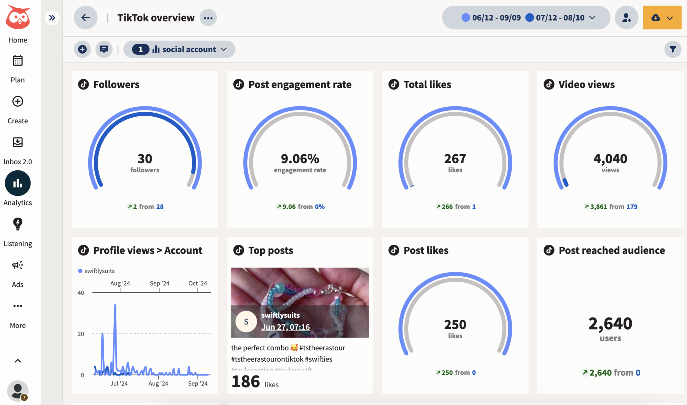Toggle swiftlysuits legend in Profile views
687x405 pixels.
pos(97,271)
